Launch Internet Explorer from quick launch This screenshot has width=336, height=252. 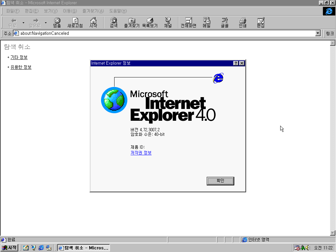point(41,248)
